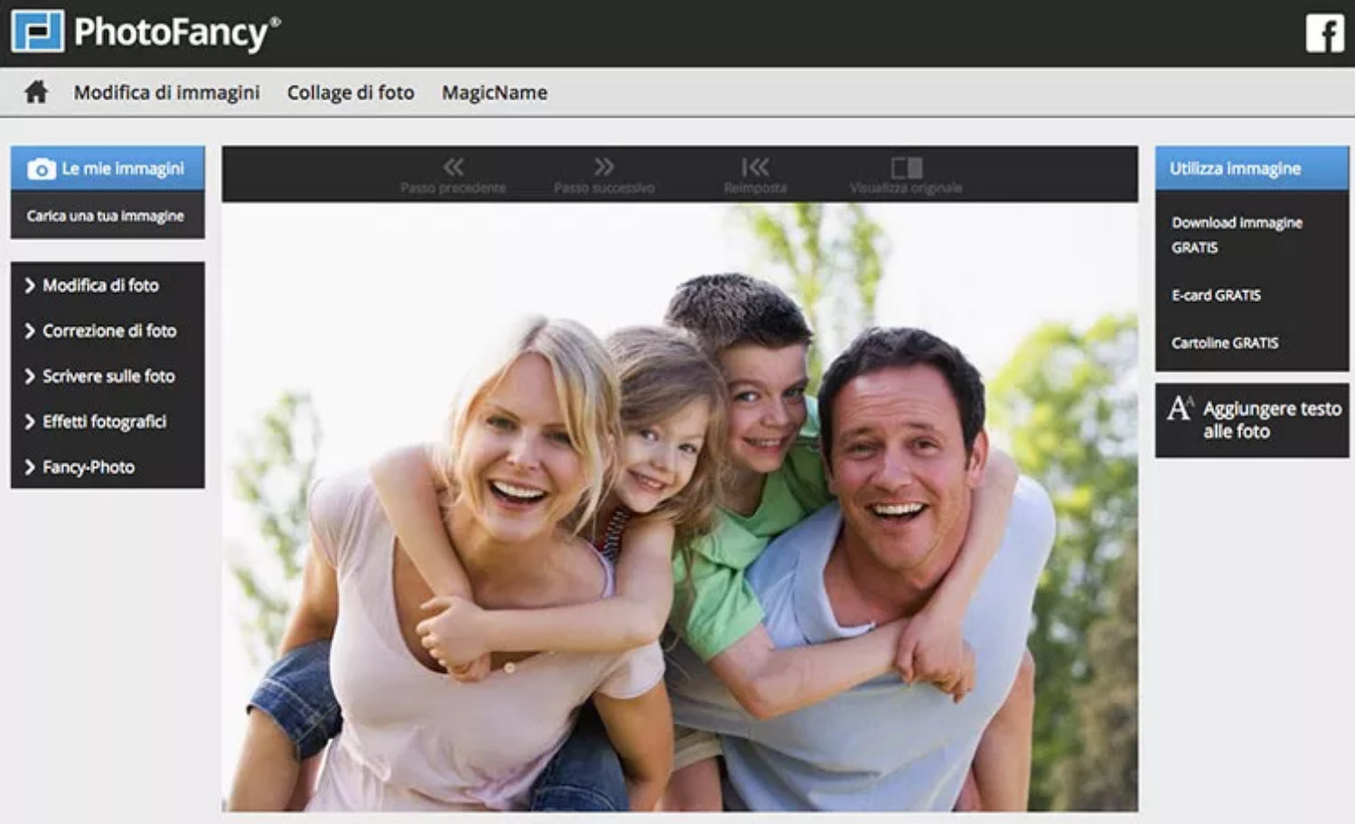Click Carica una tua immagine
Image resolution: width=1355 pixels, height=824 pixels.
pyautogui.click(x=106, y=216)
